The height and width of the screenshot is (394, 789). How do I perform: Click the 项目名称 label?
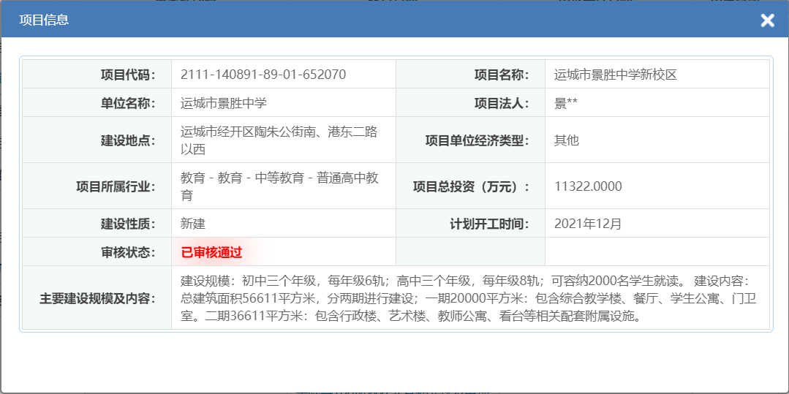coord(501,75)
